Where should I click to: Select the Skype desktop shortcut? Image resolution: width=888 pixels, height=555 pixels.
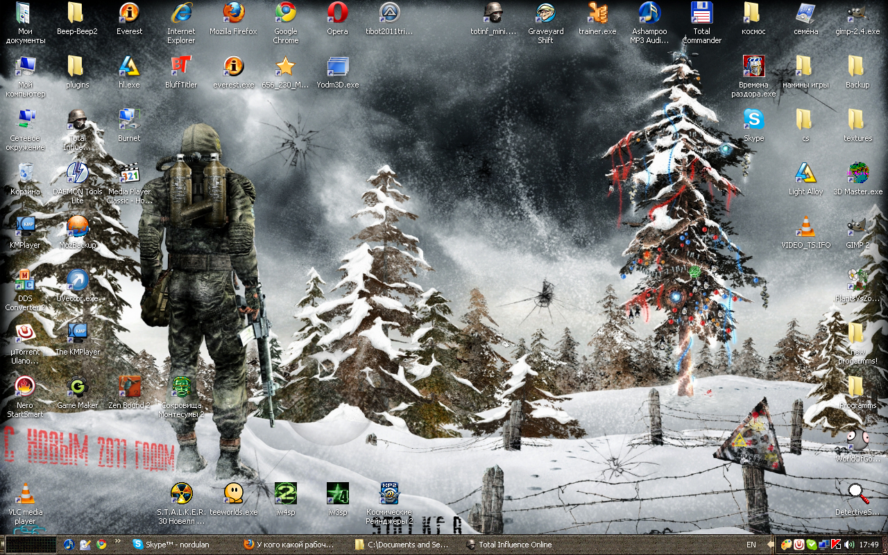(x=753, y=120)
